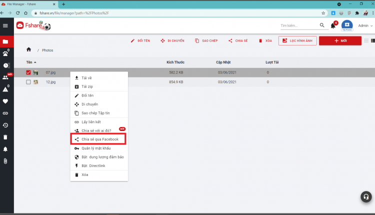
Task: Sort by Tên column arrow
Action: click(35, 62)
